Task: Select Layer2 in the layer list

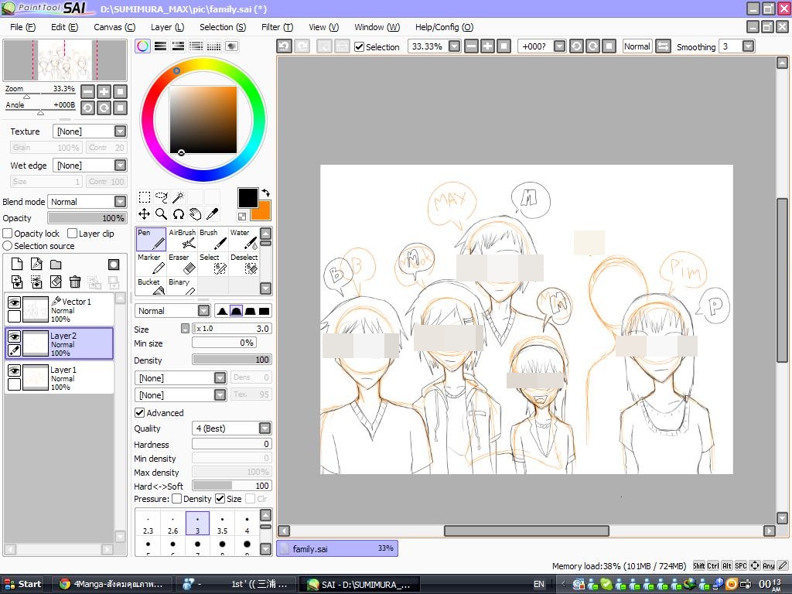Action: pyautogui.click(x=59, y=343)
